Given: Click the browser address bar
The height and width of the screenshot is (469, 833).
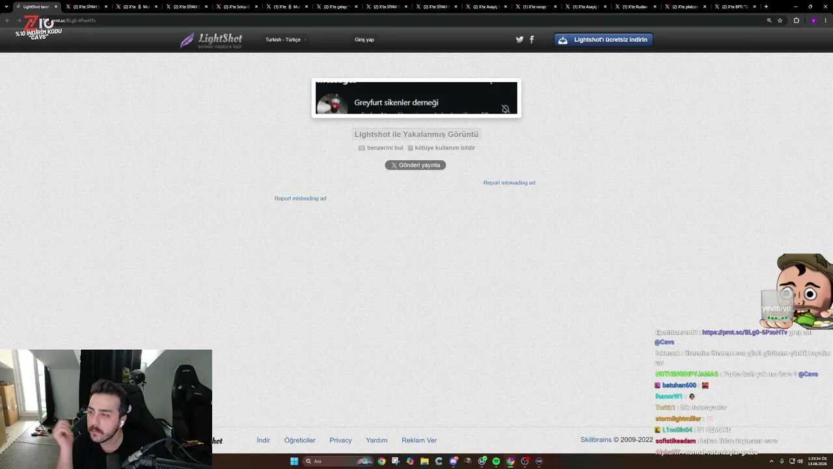Looking at the screenshot, I should point(403,20).
